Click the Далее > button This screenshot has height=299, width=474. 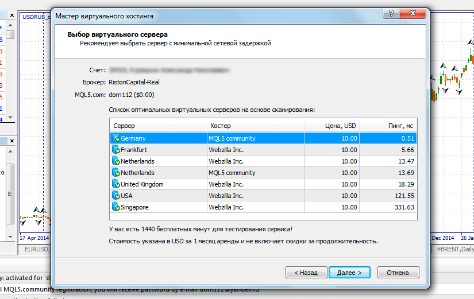pyautogui.click(x=349, y=273)
